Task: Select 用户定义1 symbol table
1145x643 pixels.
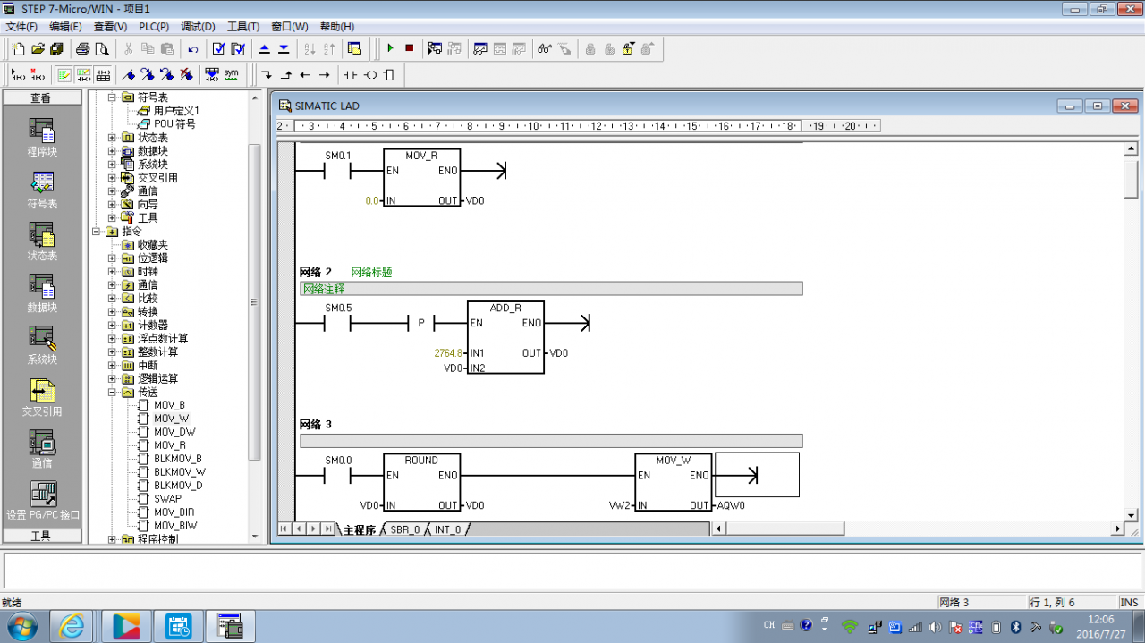Action: (x=176, y=111)
